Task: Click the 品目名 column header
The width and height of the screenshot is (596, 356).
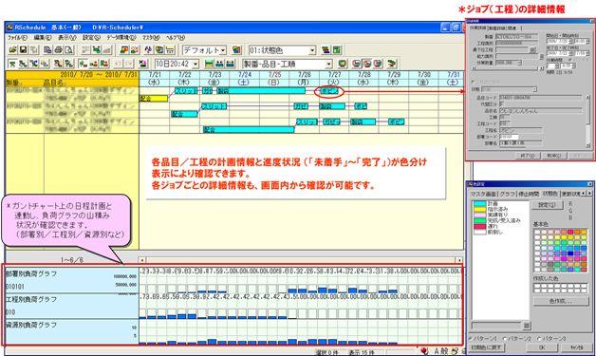Action: pyautogui.click(x=56, y=83)
